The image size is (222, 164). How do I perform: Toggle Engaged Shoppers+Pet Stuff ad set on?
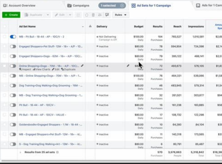click(13, 46)
